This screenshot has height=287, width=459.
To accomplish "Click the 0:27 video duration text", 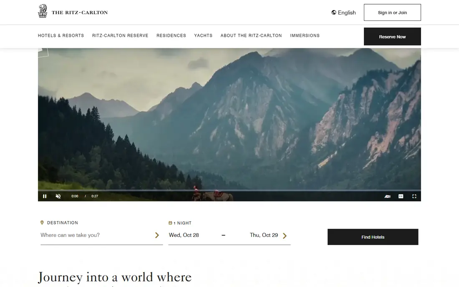I will click(x=95, y=196).
